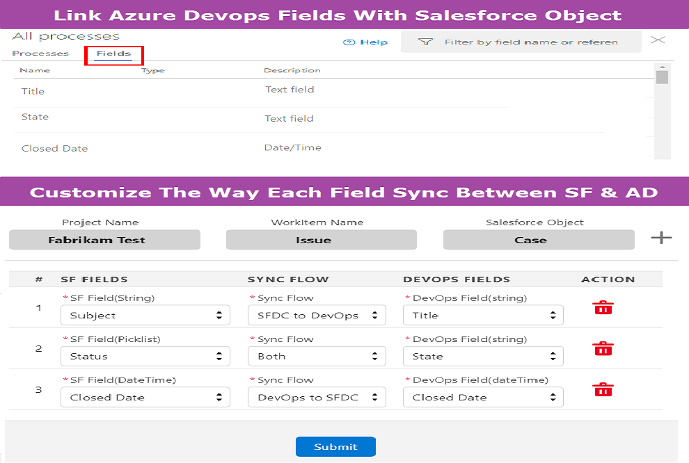Select the Fabrikam Test project name
Viewport: 689px width, 463px height.
[104, 239]
